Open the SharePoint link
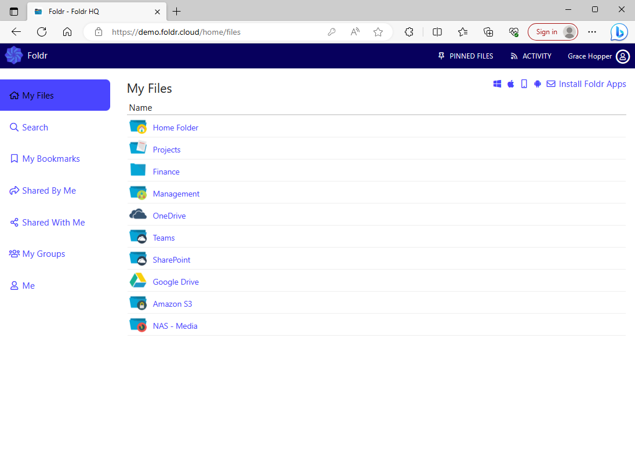The width and height of the screenshot is (635, 476). (x=171, y=260)
